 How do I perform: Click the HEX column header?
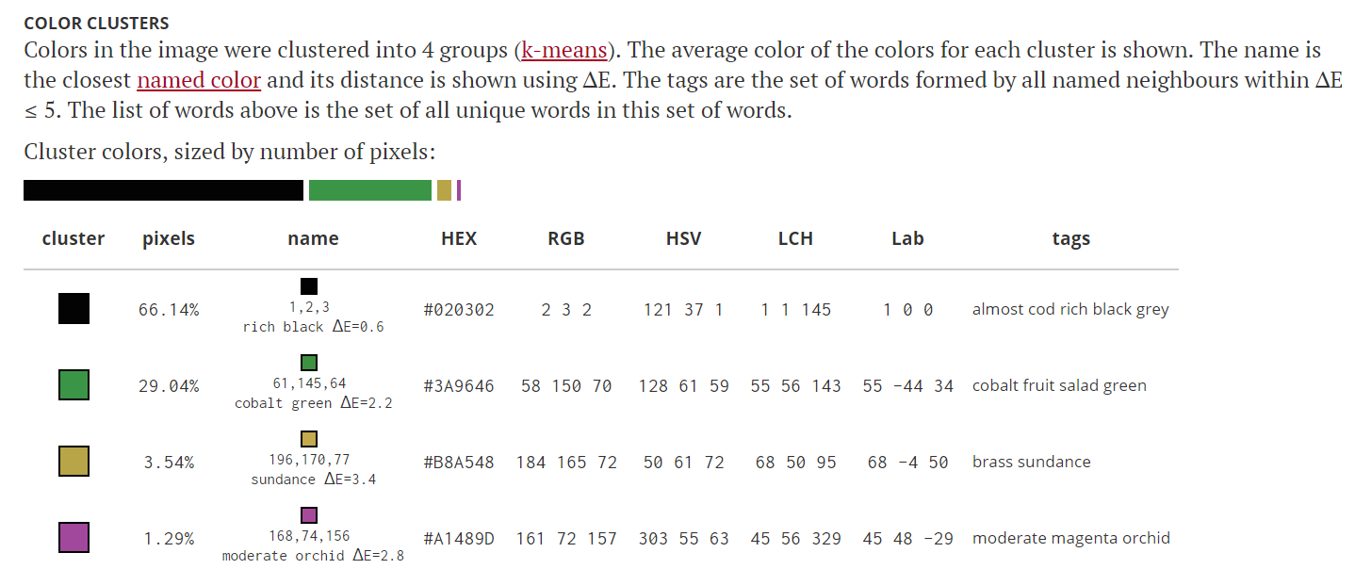point(459,239)
